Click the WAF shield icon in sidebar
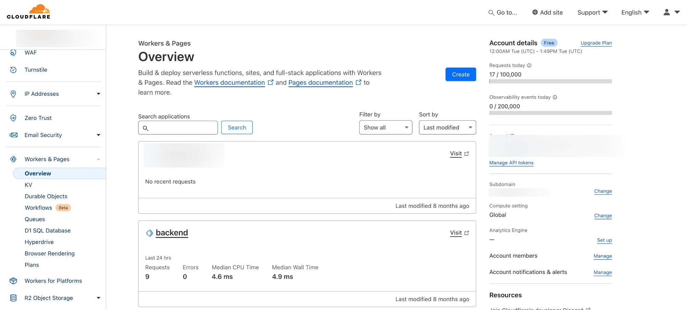 click(13, 52)
